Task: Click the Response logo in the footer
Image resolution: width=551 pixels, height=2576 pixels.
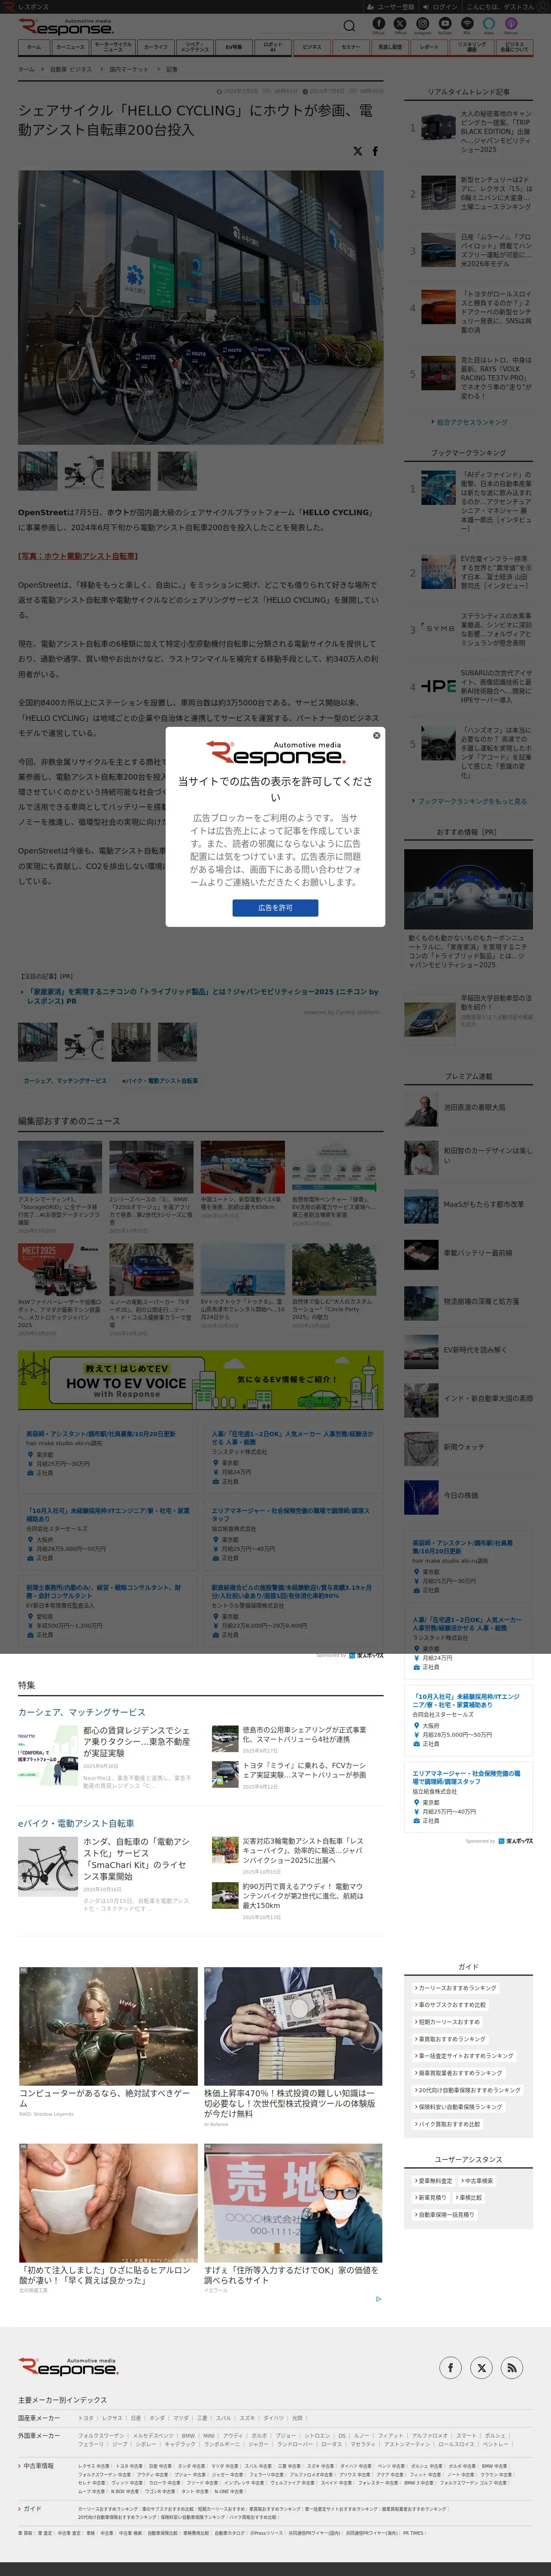Action: (x=68, y=2366)
